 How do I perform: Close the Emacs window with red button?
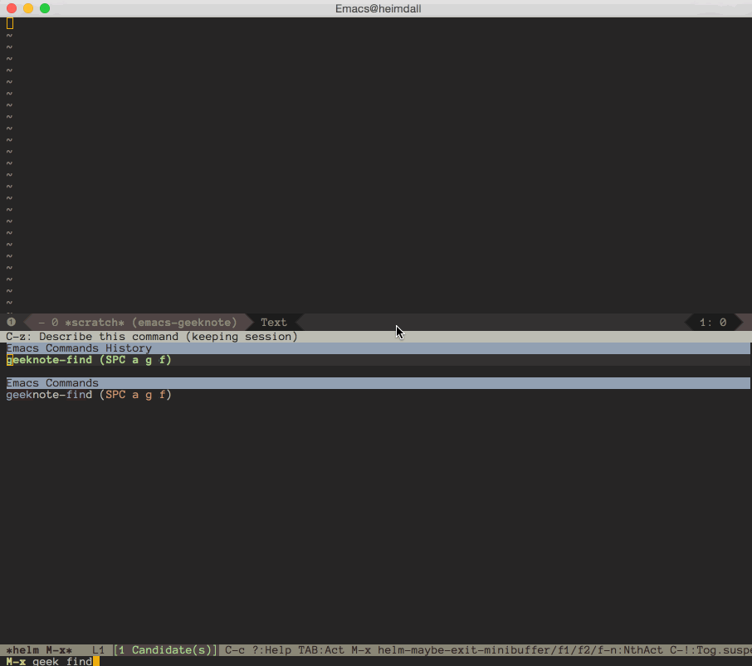tap(12, 8)
